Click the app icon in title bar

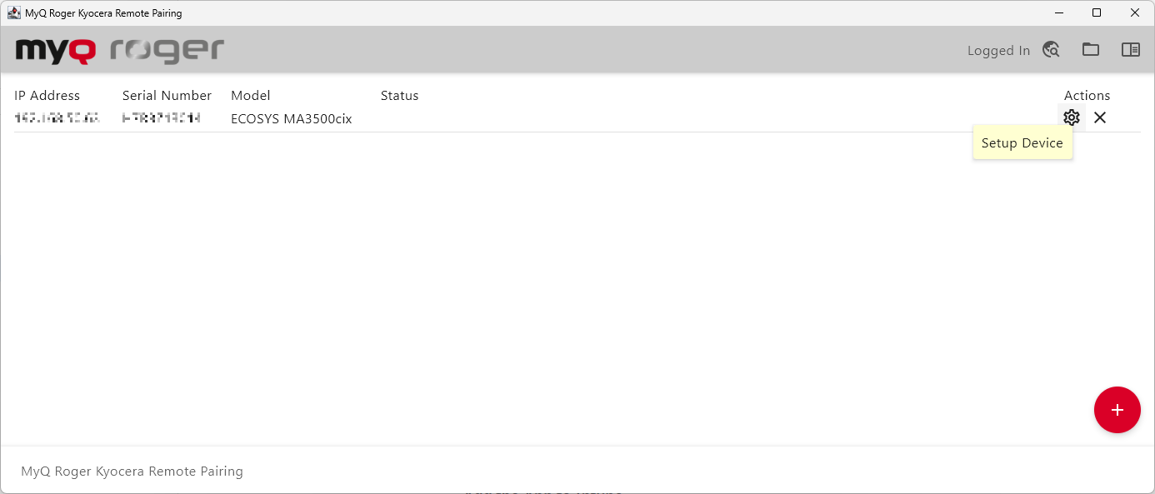pyautogui.click(x=14, y=12)
